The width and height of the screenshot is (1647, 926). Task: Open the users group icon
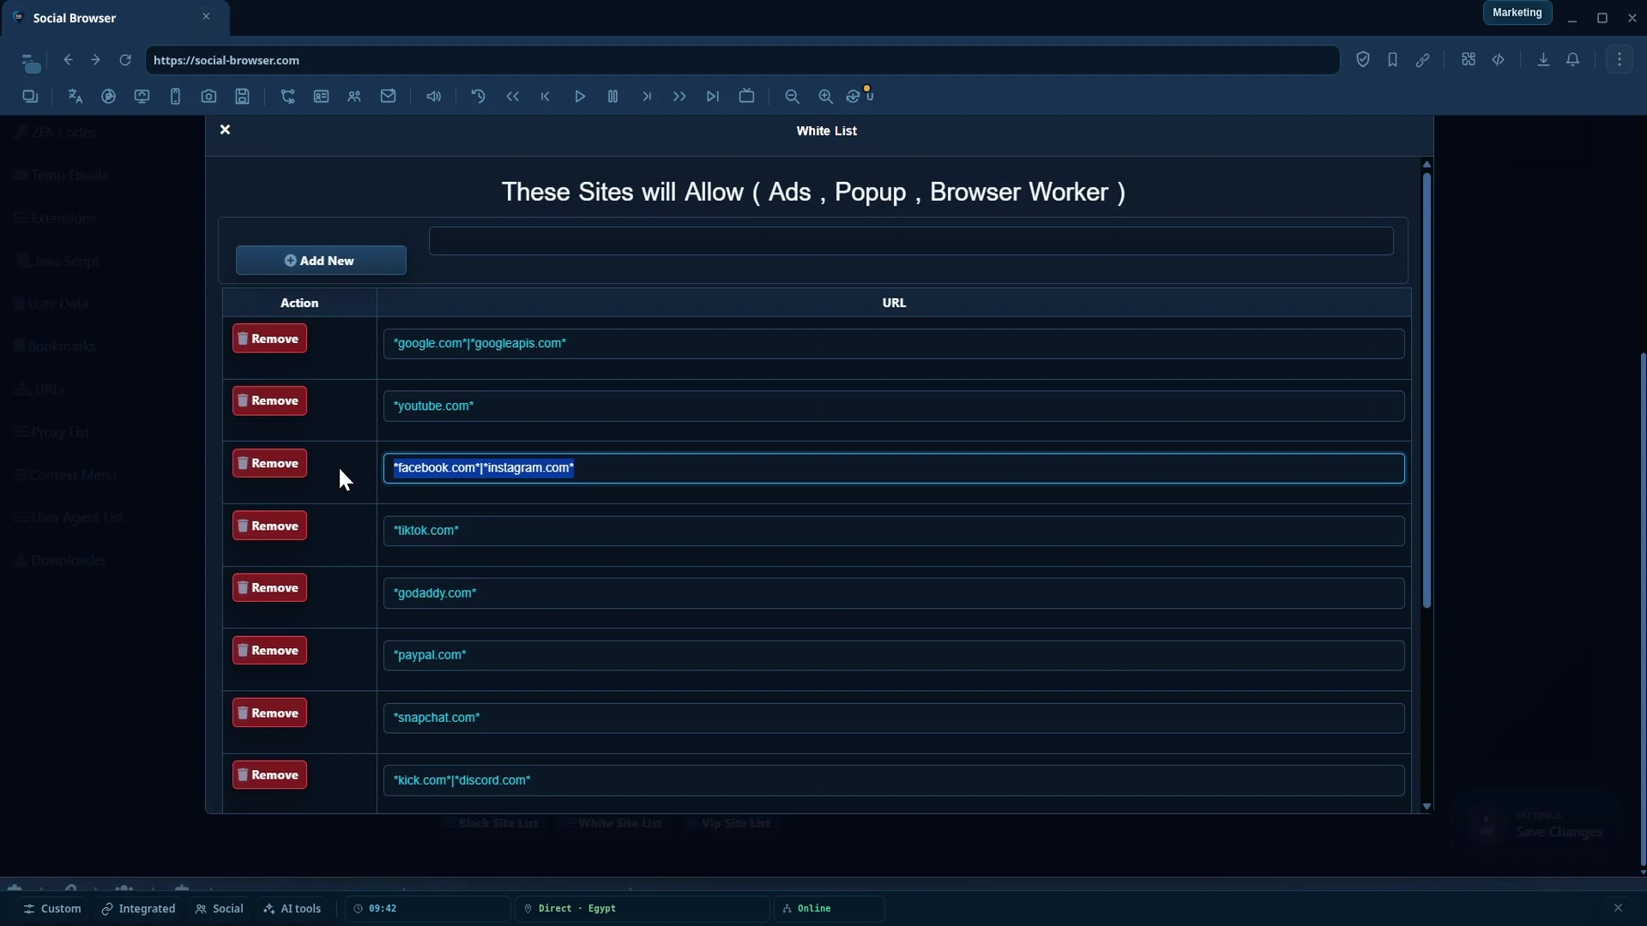[x=354, y=97]
